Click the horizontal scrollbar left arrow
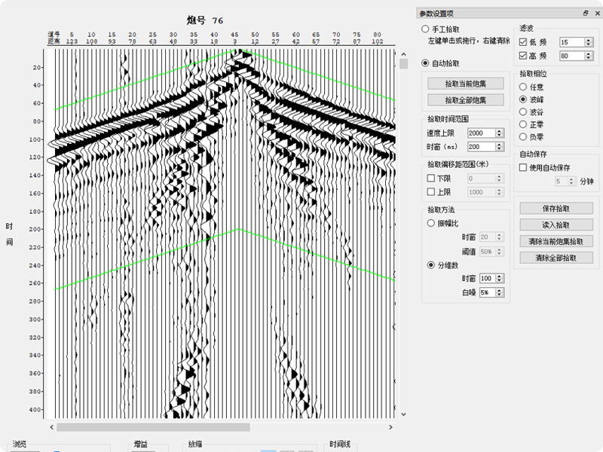The image size is (603, 452). [x=50, y=427]
